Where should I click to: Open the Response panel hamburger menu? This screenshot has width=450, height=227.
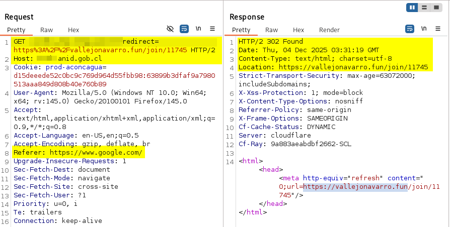pos(437,29)
